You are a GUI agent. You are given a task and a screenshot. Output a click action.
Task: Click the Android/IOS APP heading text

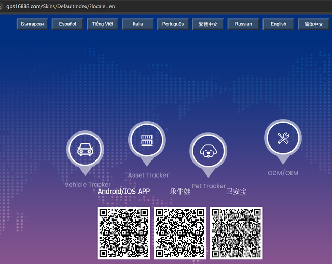coord(123,192)
